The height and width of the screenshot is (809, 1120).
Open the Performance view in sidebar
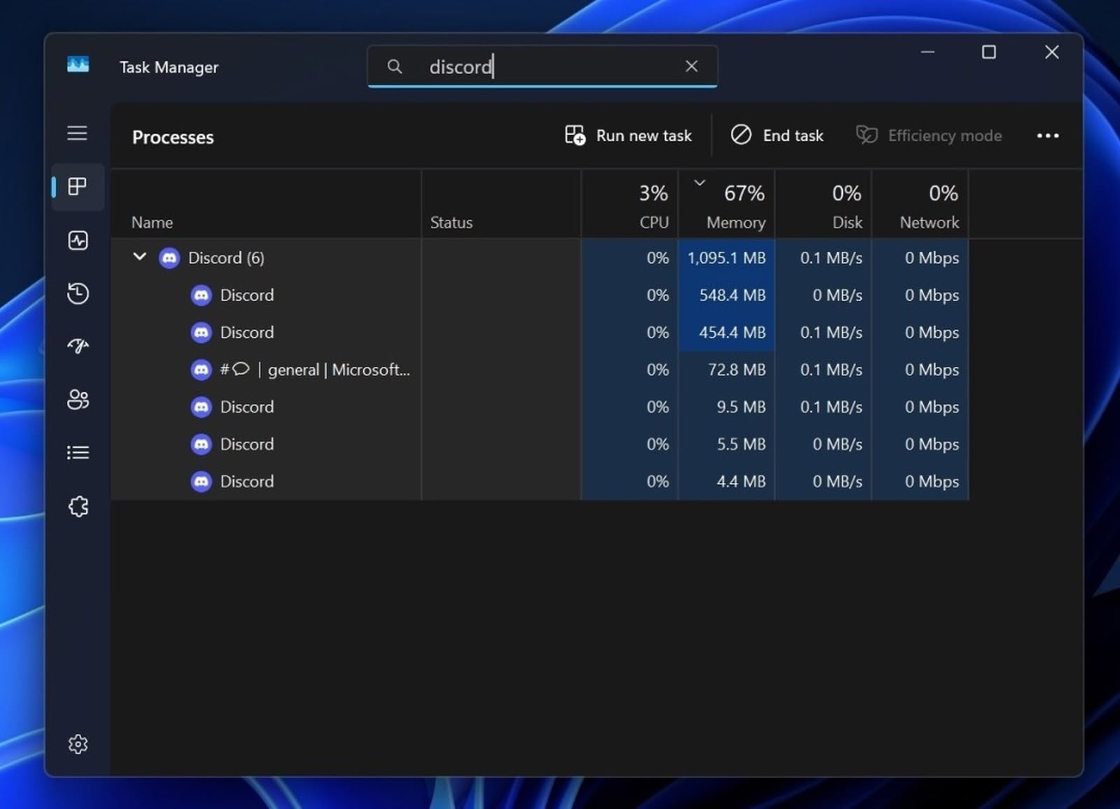click(77, 240)
